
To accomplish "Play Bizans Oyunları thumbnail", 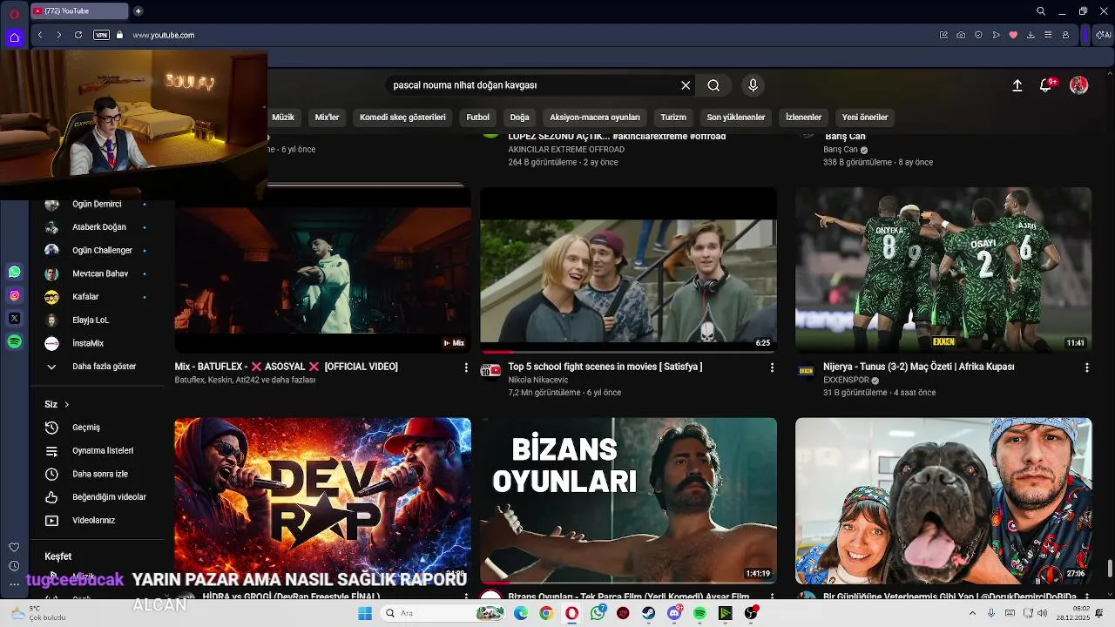I will 628,500.
